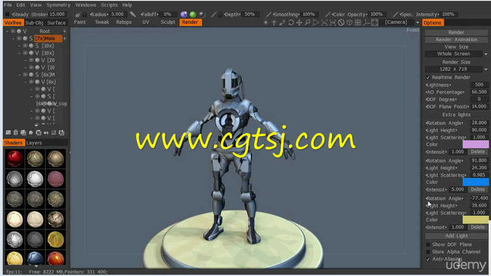Click the perspective triangle icon in camera toolbar
The width and height of the screenshot is (491, 276).
[x=315, y=23]
